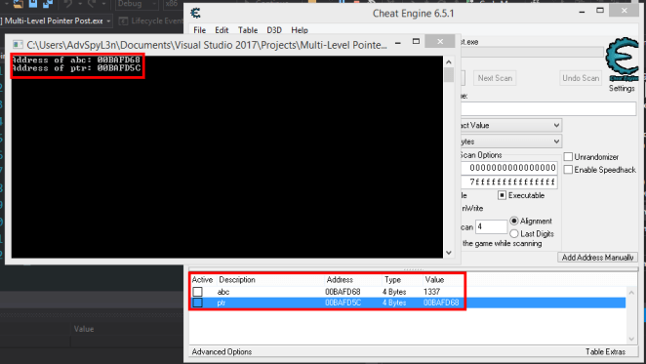The width and height of the screenshot is (646, 364).
Task: Open the Debug configuration dropdown in Visual Studio
Action: 137,4
